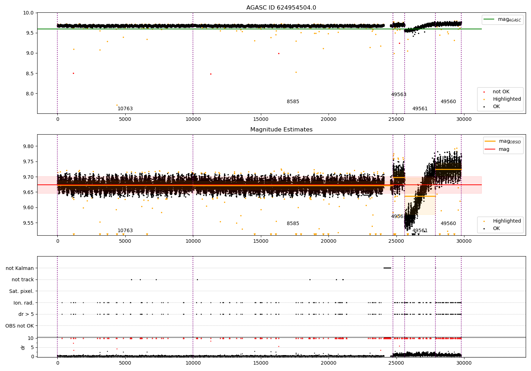Click the orange mag OBSID legend line
The image size is (531, 371).
[x=490, y=141]
